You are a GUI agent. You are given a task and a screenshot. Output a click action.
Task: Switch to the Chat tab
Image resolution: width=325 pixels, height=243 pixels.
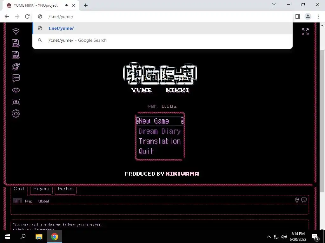(19, 189)
